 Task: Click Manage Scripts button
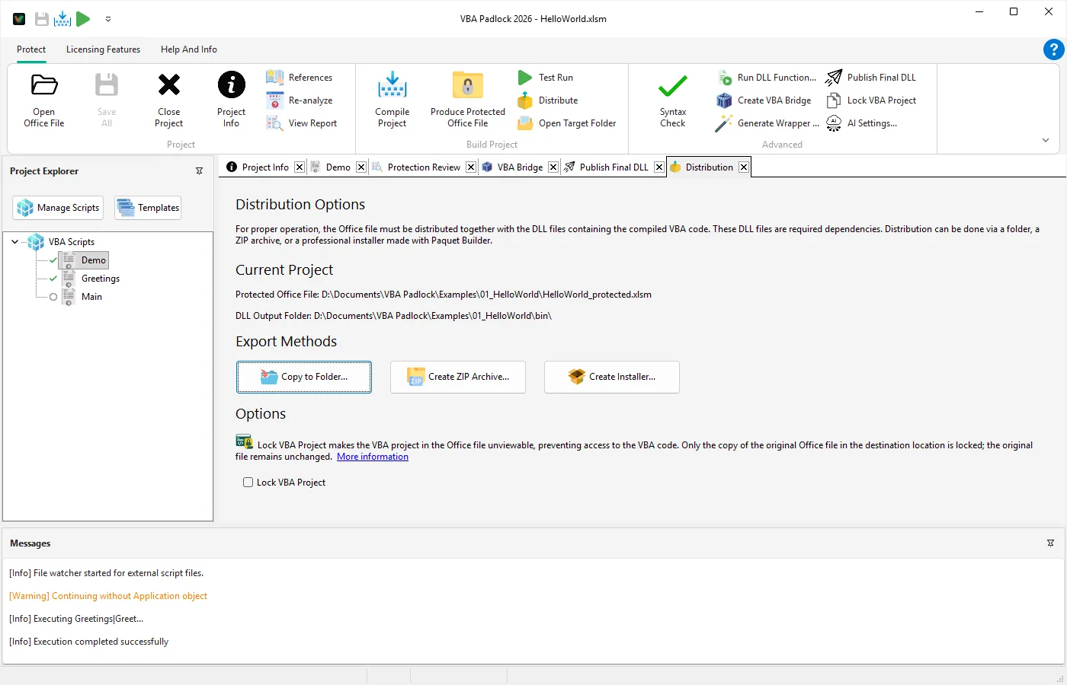(x=58, y=208)
